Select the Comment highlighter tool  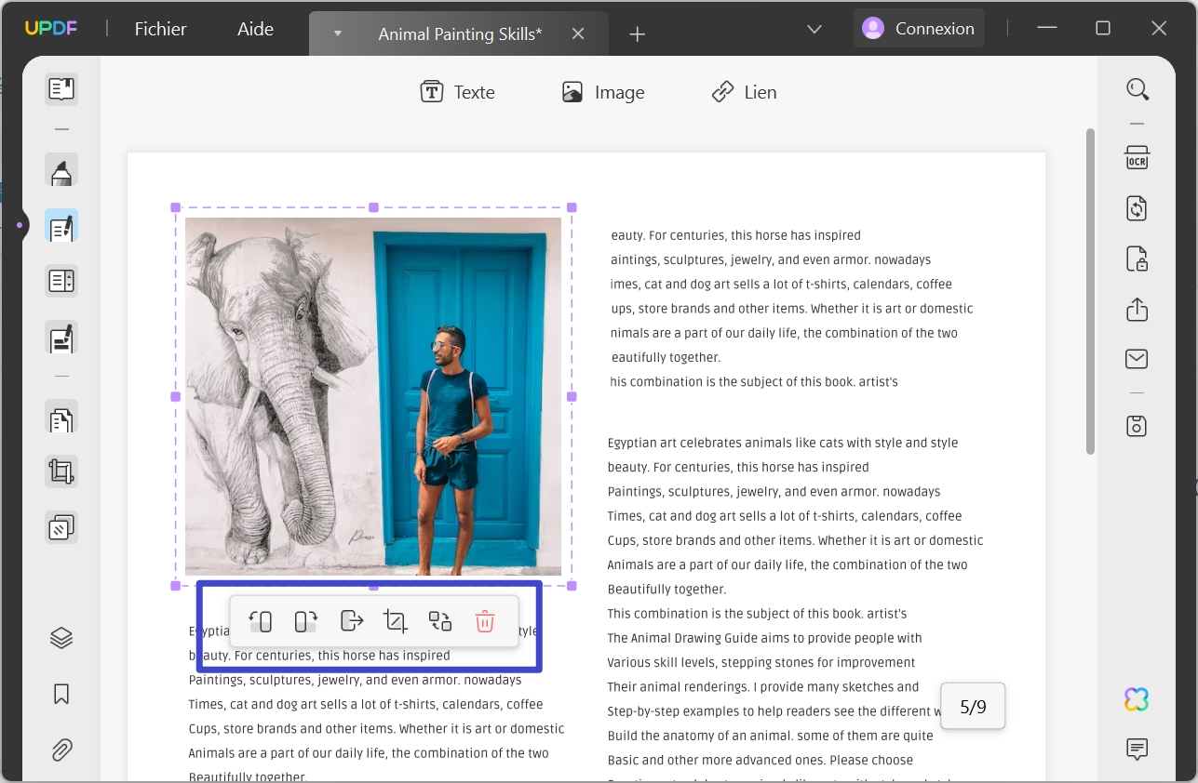click(61, 172)
